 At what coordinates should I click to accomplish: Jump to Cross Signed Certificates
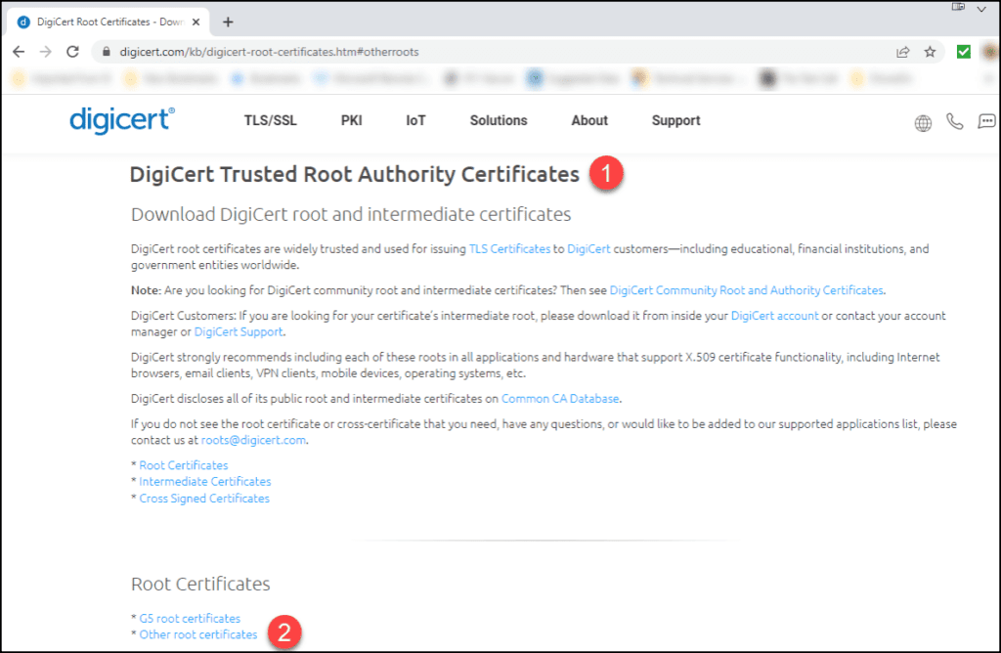[x=204, y=499]
